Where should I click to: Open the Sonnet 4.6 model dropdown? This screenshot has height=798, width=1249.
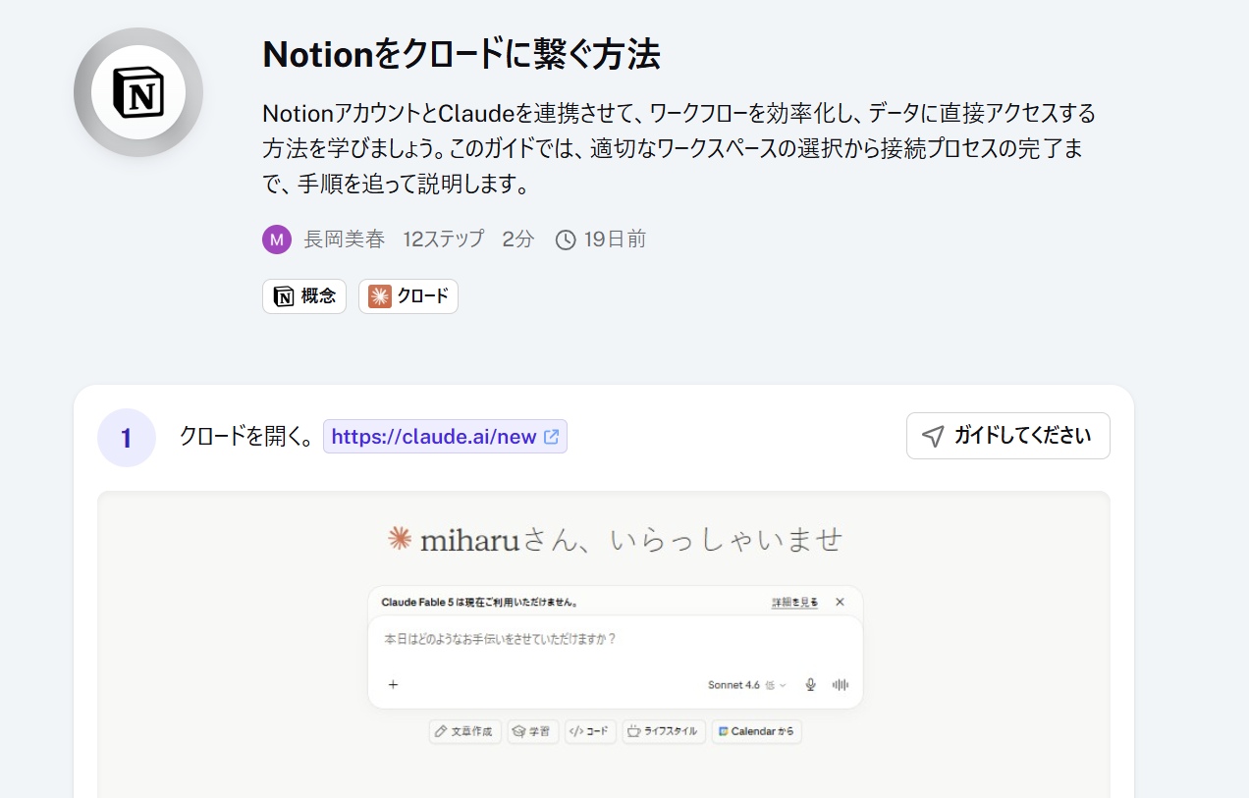[747, 685]
